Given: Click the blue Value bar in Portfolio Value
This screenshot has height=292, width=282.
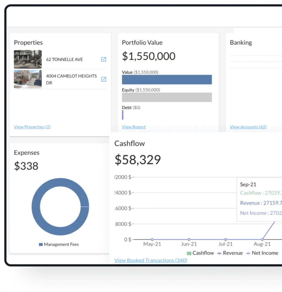Looking at the screenshot, I should click(x=167, y=80).
